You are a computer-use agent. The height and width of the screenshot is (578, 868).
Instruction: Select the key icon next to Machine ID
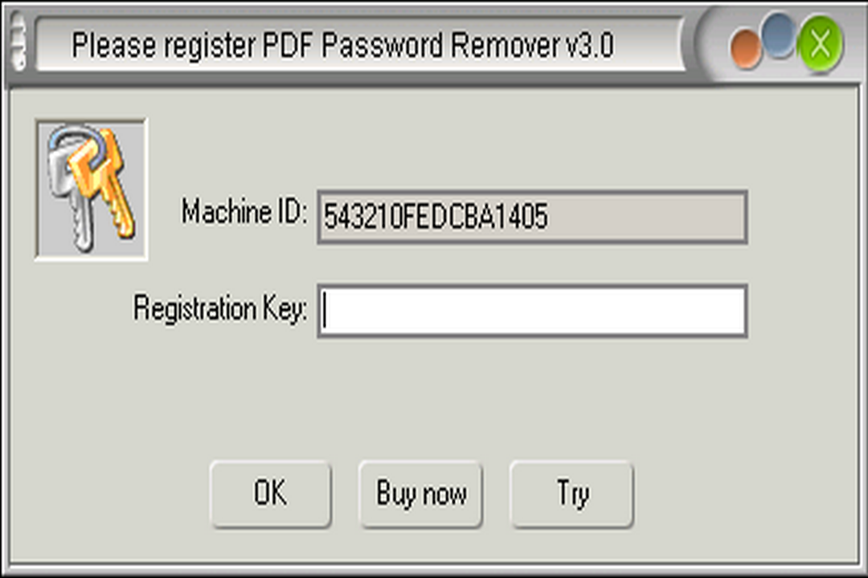click(x=90, y=188)
